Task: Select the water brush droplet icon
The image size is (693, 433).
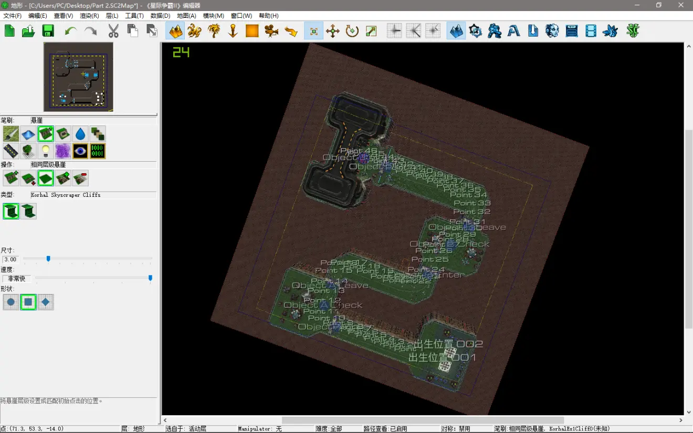Action: [80, 134]
